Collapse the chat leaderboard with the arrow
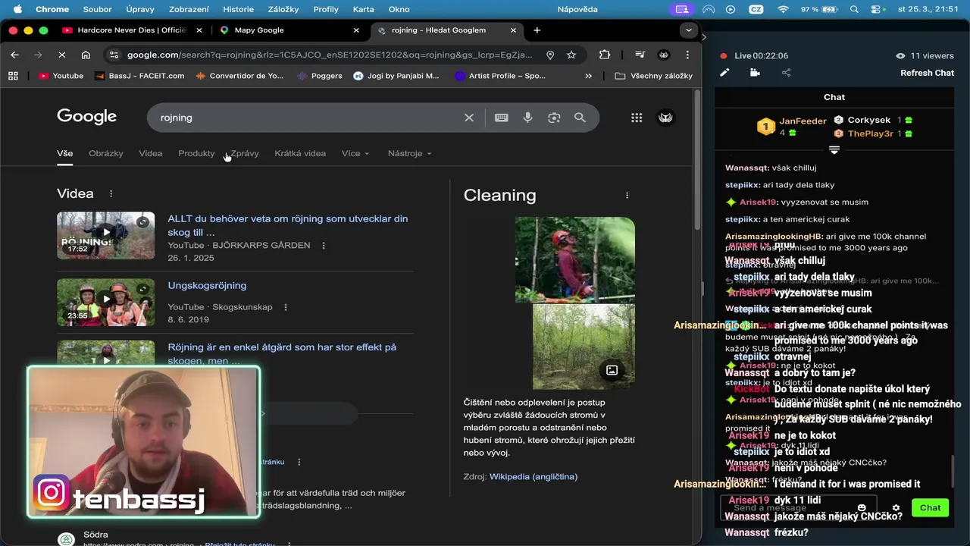970x546 pixels. (x=834, y=149)
